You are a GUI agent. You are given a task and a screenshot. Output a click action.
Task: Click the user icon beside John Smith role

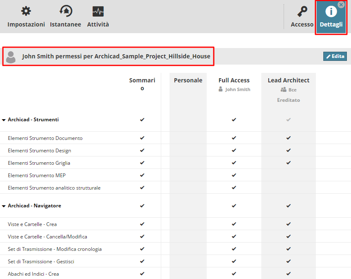point(221,89)
